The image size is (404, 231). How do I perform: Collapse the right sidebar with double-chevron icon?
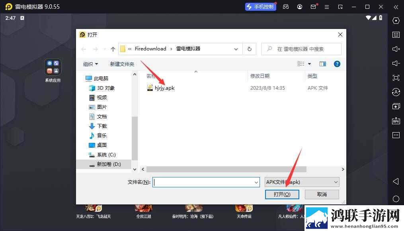coord(396,7)
